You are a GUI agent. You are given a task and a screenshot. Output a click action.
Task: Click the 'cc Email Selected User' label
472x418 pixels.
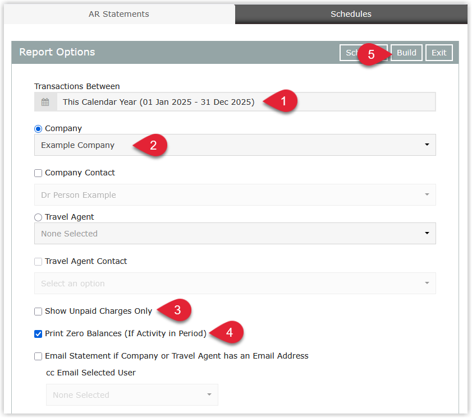coord(91,373)
